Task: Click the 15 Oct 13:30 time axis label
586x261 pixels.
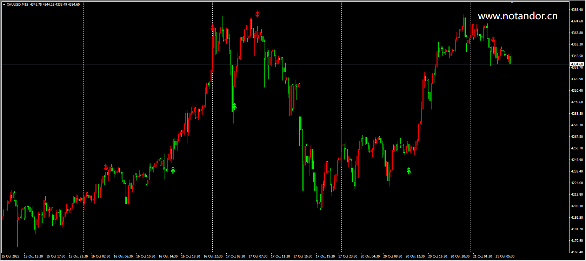Action: click(33, 256)
